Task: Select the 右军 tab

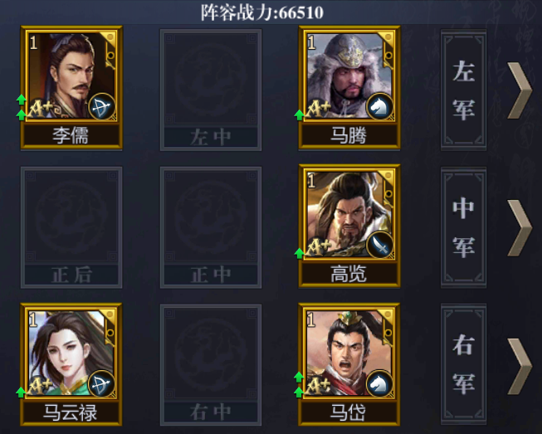Action: [463, 364]
